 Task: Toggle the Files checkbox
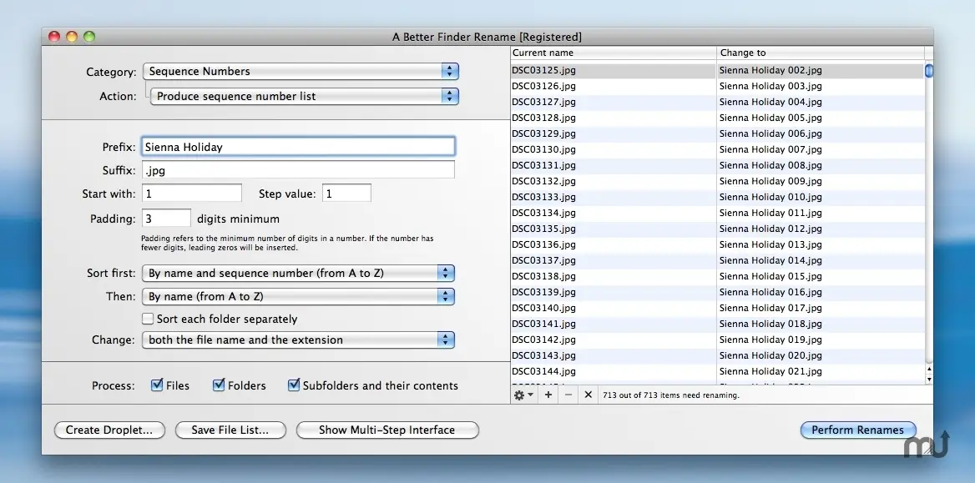(x=157, y=385)
